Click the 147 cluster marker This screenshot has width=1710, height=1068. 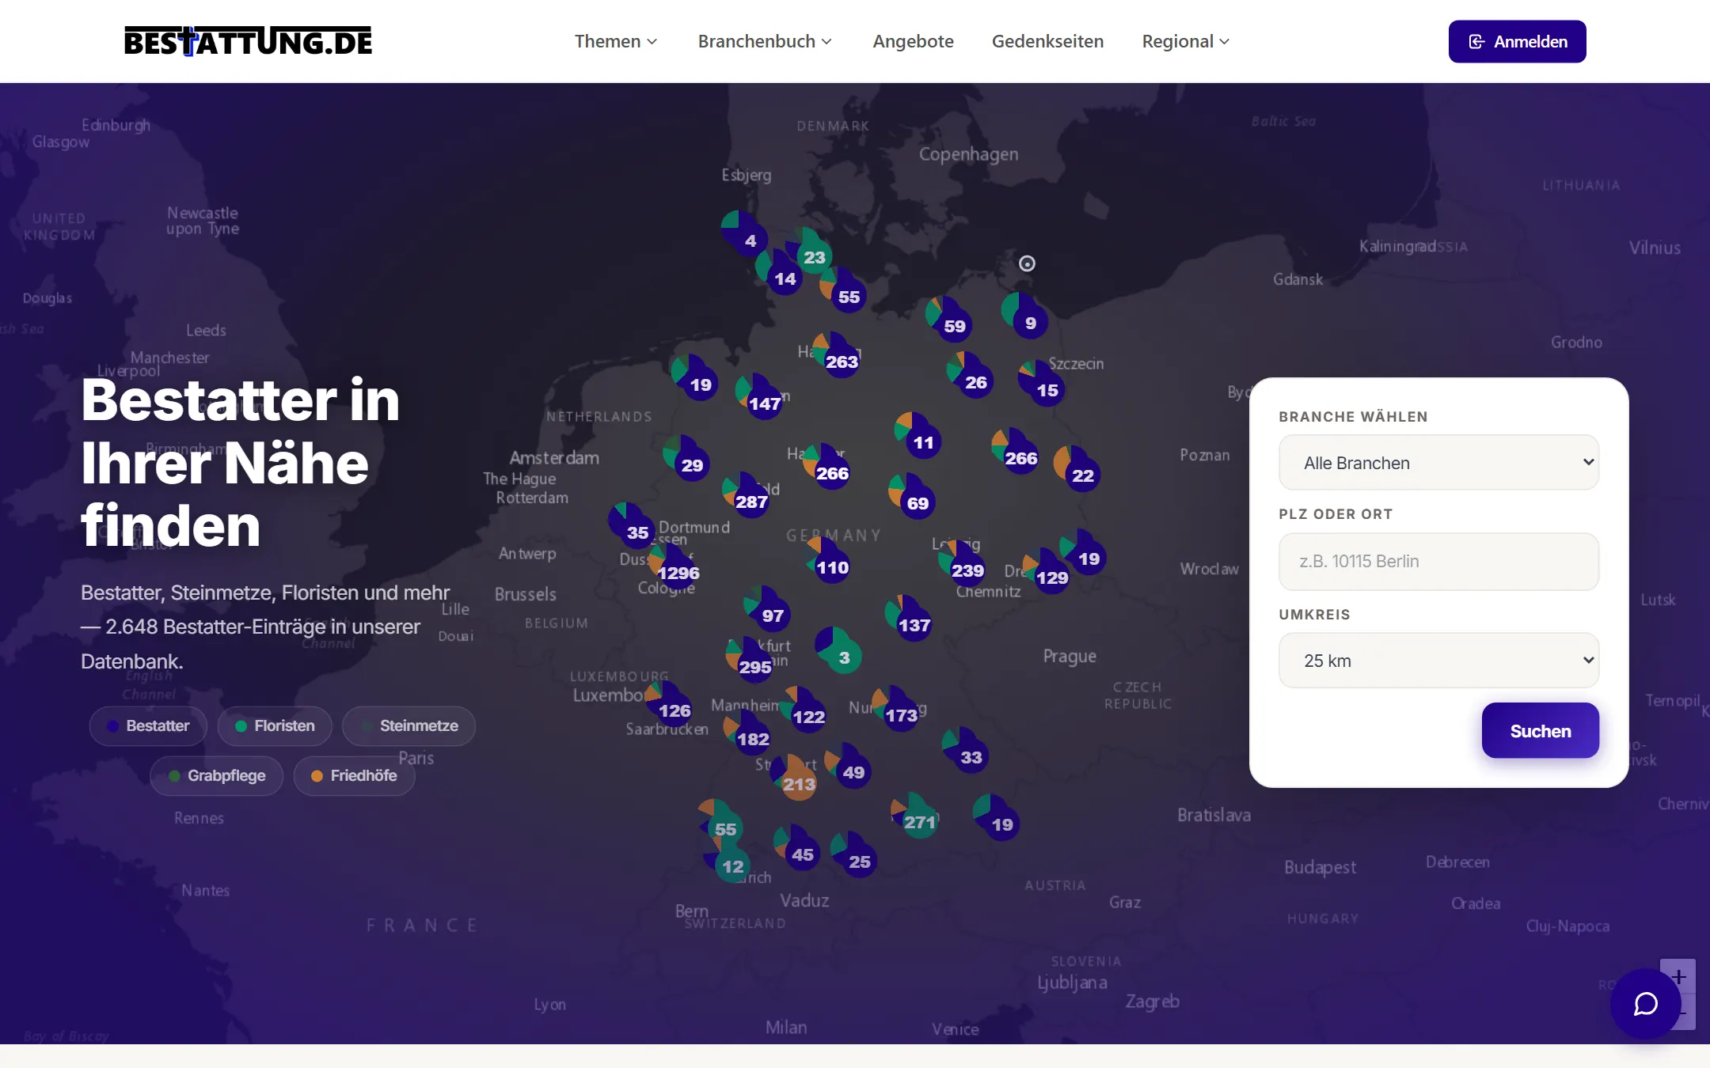point(760,397)
